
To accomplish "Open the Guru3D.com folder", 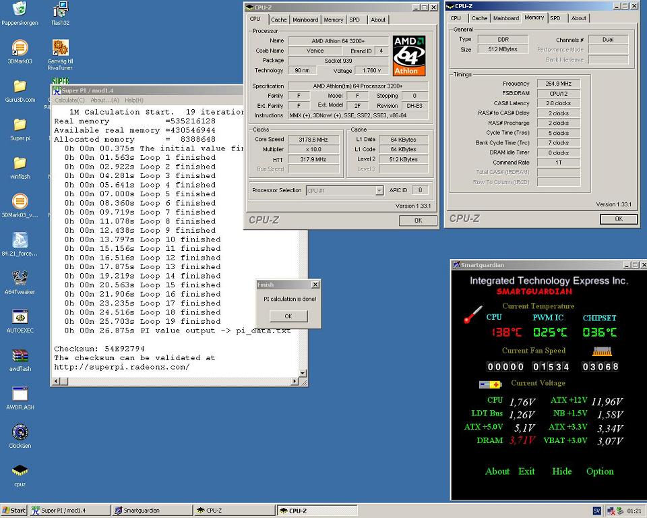I will coord(20,86).
